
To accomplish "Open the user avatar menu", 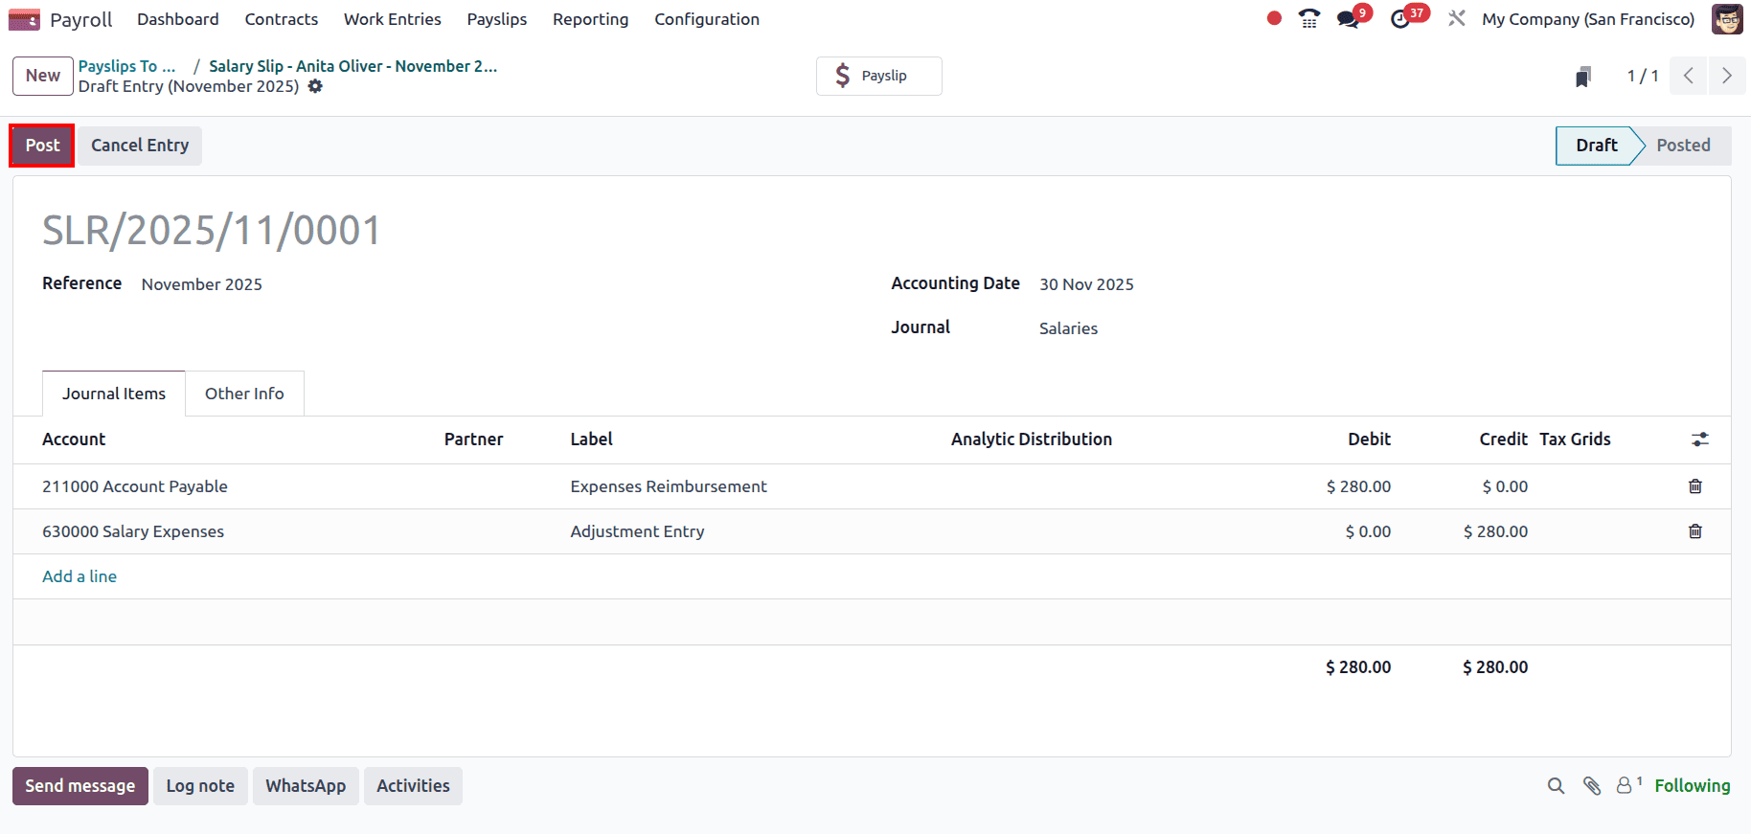I will point(1727,19).
